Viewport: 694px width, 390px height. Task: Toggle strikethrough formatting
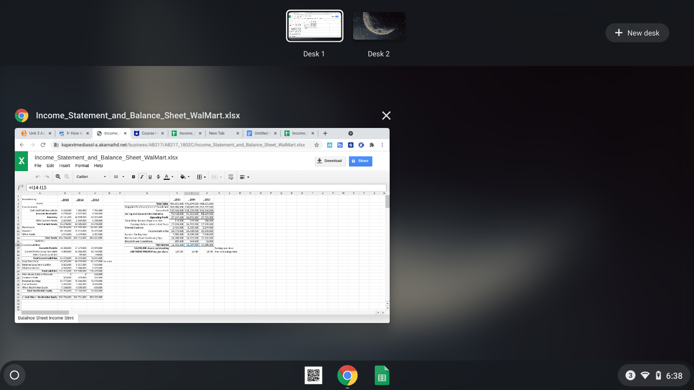point(158,177)
